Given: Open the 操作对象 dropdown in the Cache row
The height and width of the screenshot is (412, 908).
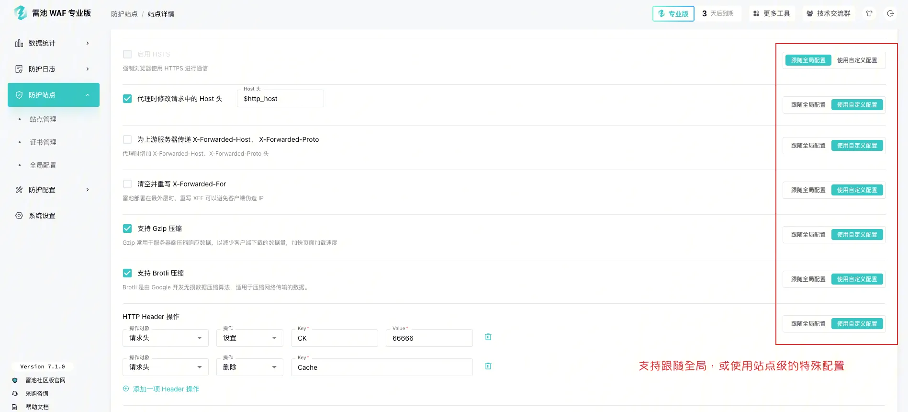Looking at the screenshot, I should click(165, 367).
